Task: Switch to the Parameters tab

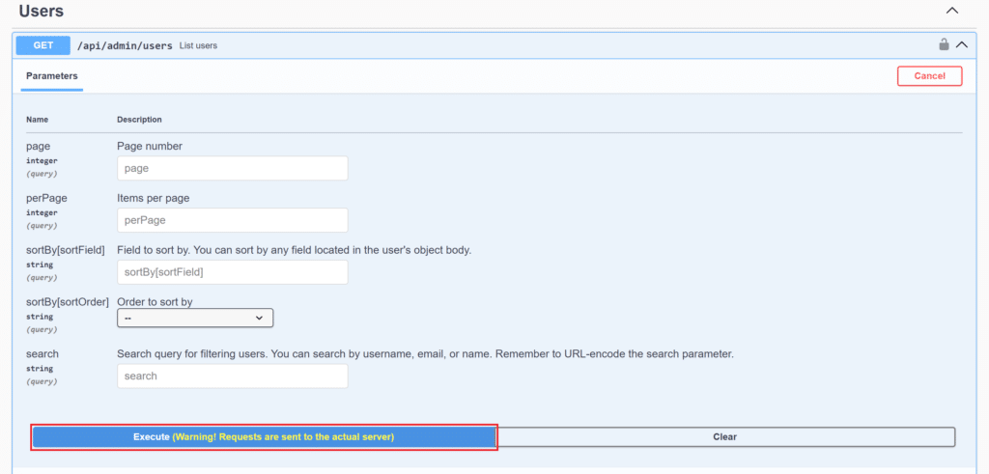Action: click(x=52, y=75)
